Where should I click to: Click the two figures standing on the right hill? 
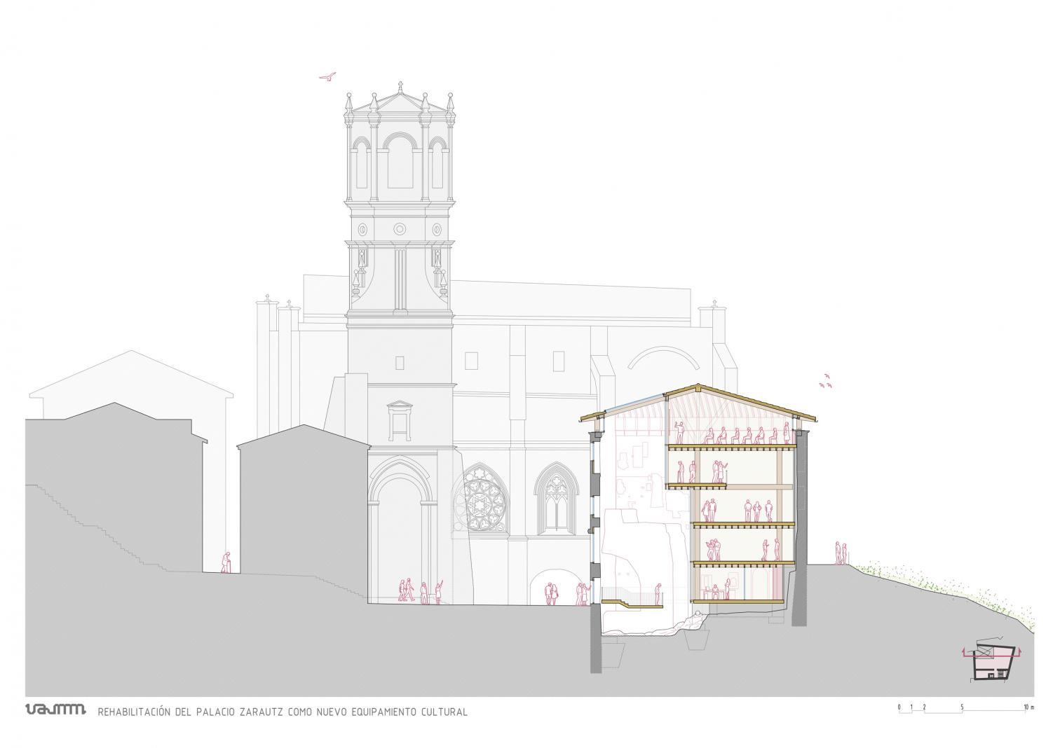841,553
